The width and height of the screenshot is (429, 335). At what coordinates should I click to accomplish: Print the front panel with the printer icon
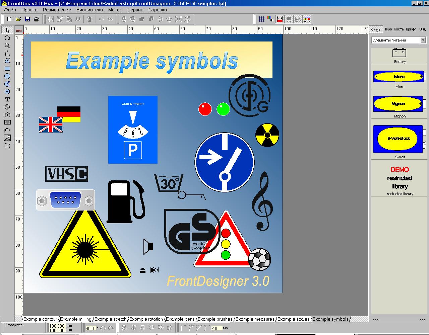[x=37, y=19]
